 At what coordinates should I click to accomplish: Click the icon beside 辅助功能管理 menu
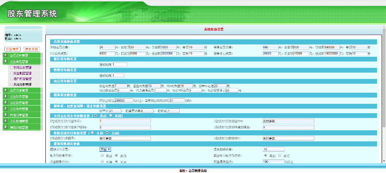point(6,127)
